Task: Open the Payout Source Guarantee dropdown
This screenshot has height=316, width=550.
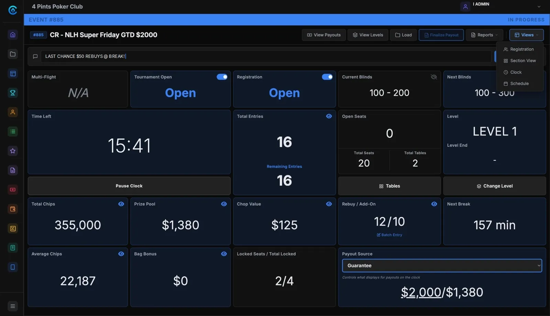Action: [442, 266]
